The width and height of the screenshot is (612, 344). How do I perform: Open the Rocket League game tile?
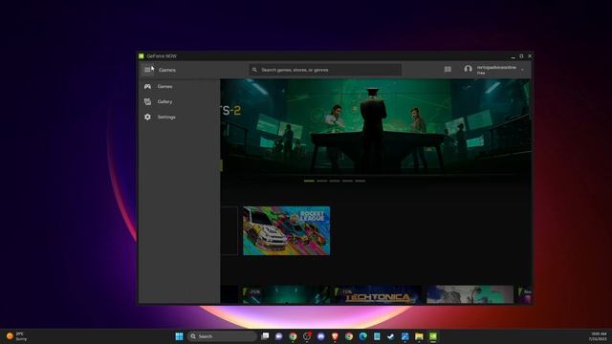tap(287, 231)
